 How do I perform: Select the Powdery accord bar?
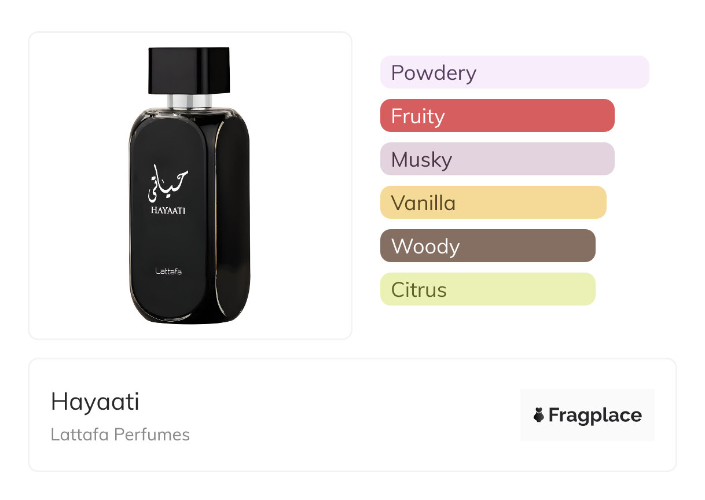(514, 72)
